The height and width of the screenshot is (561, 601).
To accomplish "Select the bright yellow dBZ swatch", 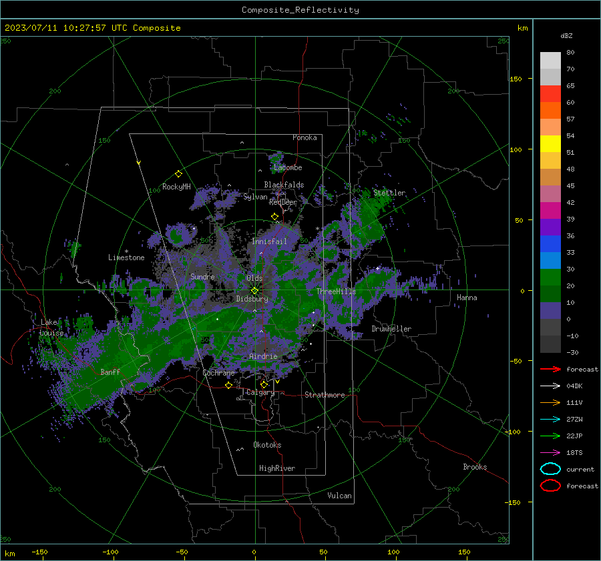I will (x=550, y=144).
